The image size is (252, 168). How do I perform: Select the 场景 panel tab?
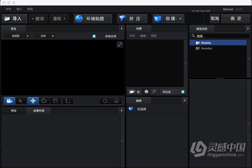[139, 29]
